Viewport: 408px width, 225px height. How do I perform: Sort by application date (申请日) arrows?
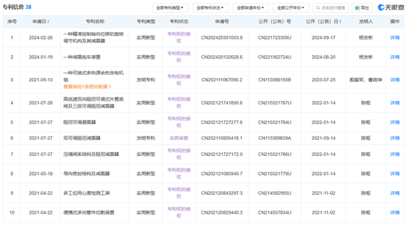click(48, 22)
